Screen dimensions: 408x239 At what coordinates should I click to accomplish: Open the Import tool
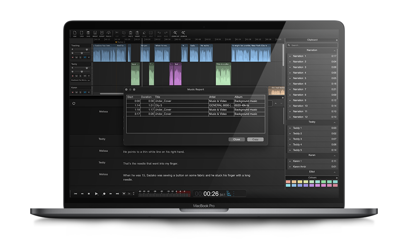click(x=95, y=33)
